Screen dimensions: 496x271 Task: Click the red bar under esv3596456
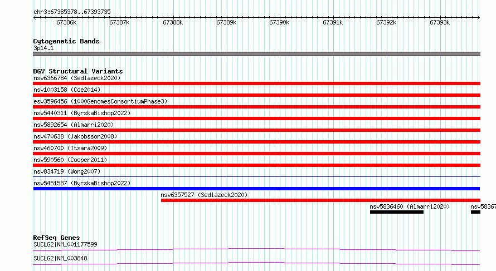coord(256,107)
